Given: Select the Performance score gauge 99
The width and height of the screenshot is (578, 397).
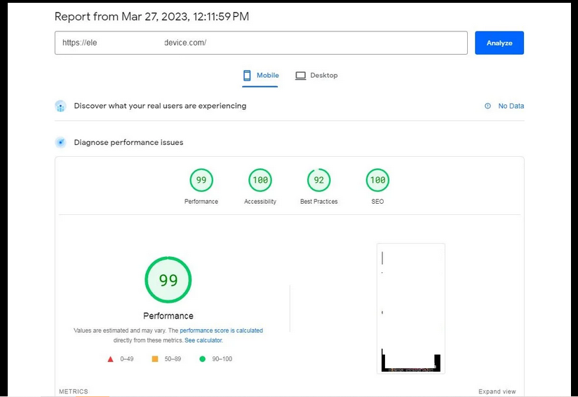Looking at the screenshot, I should click(x=201, y=181).
